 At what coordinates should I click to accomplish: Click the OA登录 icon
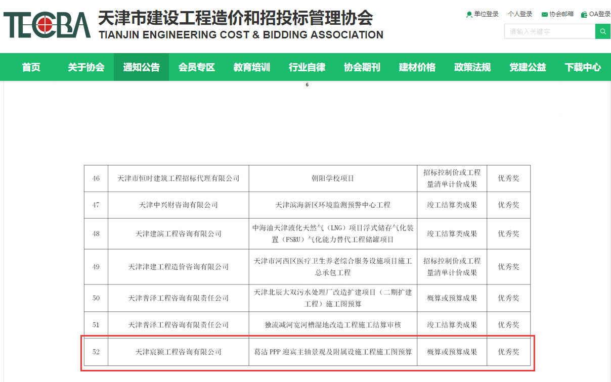(x=584, y=15)
